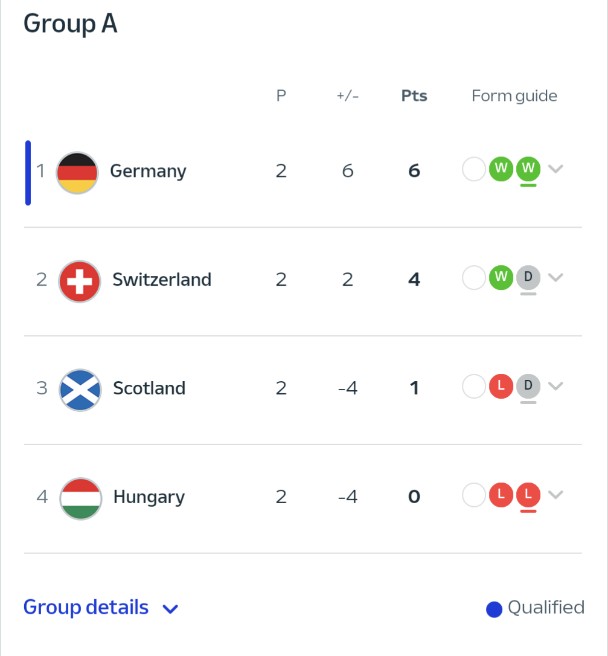Click Hungary's underlined latest loss badge
The image size is (608, 656).
pyautogui.click(x=528, y=495)
